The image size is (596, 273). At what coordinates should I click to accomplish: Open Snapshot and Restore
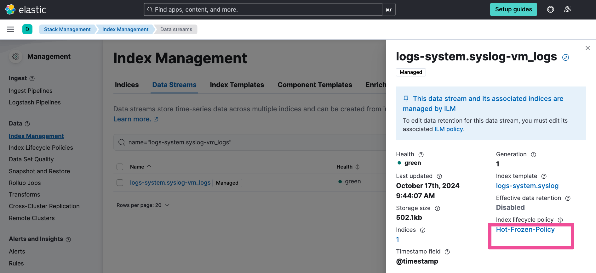[x=39, y=171]
